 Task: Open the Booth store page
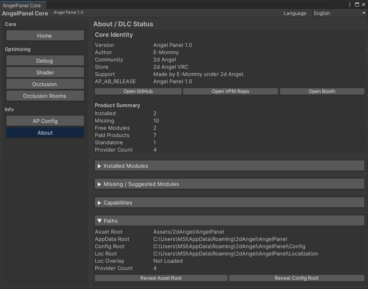coord(322,91)
